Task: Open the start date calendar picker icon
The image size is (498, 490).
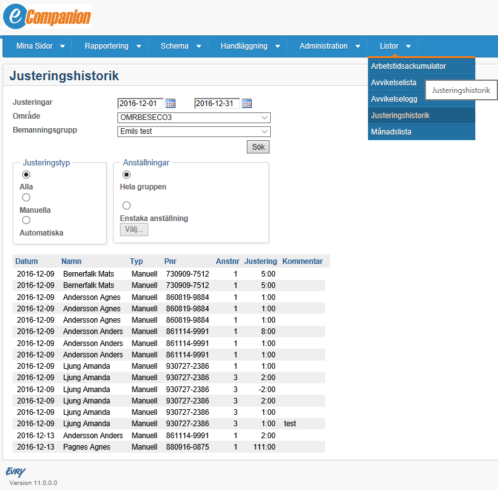Action: [170, 104]
